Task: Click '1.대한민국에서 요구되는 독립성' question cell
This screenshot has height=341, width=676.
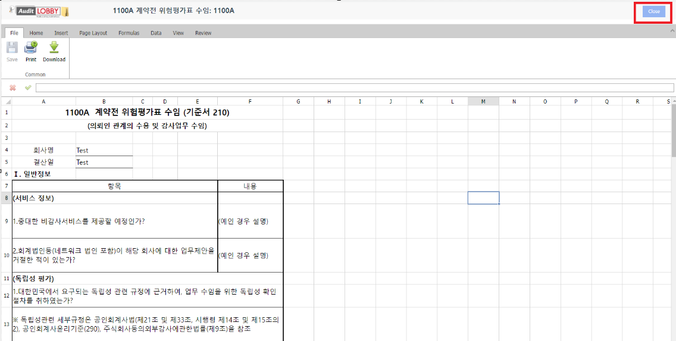Action: click(148, 295)
